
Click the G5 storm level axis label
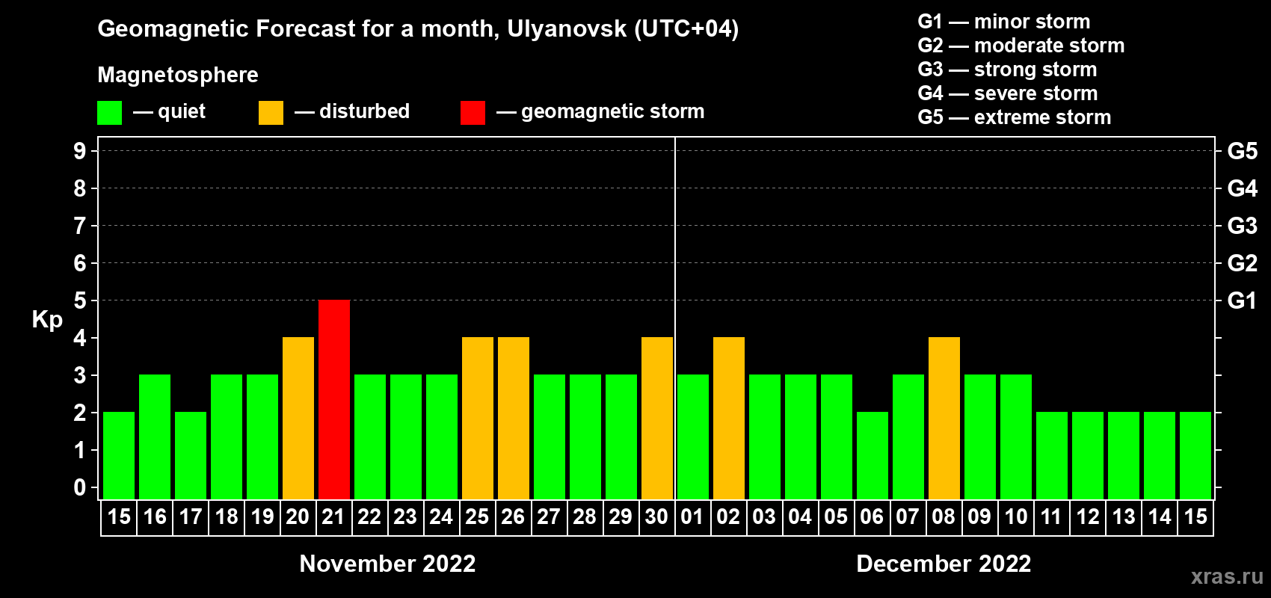[1242, 151]
